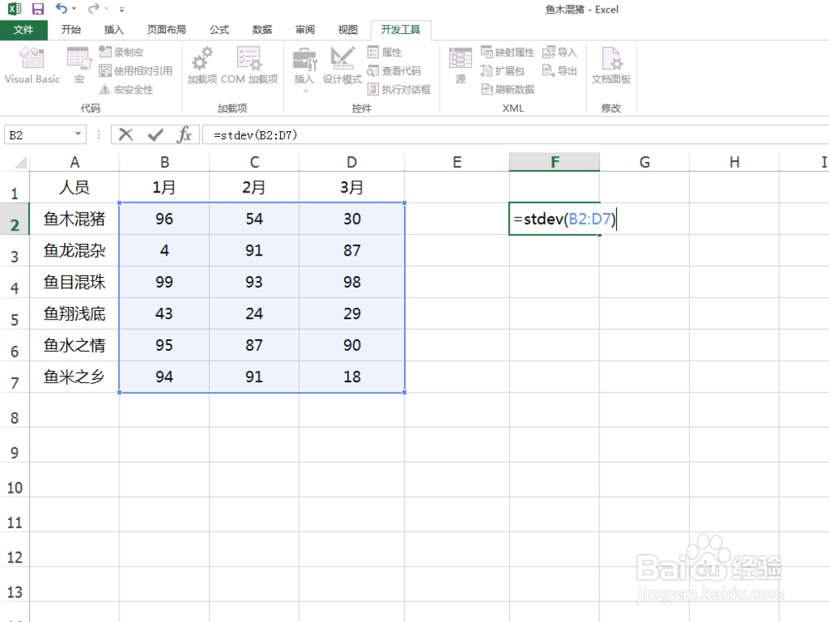Viewport: 829px width, 622px height.
Task: Cancel formula entry with X button
Action: coord(126,135)
